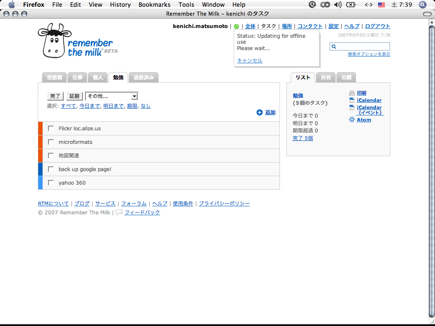This screenshot has width=435, height=326.
Task: Open the プライバシーポリシー footer link
Action: point(224,203)
